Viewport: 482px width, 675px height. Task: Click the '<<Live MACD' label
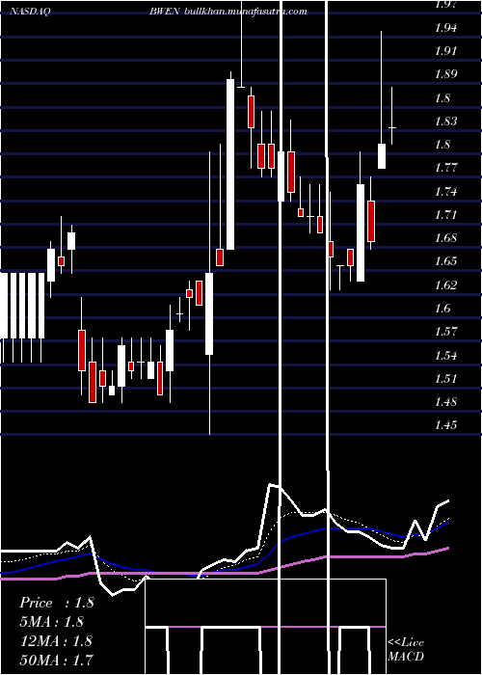pos(406,649)
